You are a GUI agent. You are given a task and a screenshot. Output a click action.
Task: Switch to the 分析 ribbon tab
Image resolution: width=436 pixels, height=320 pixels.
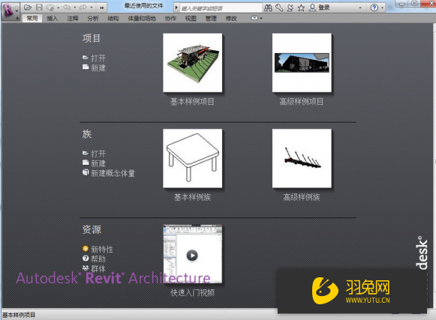click(93, 18)
